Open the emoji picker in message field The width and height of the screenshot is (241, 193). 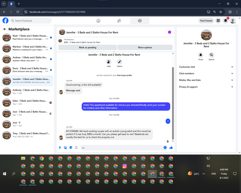point(165,148)
